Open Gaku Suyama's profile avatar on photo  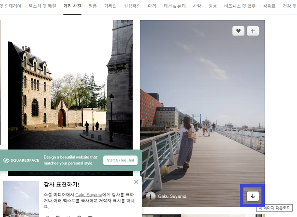(x=151, y=196)
